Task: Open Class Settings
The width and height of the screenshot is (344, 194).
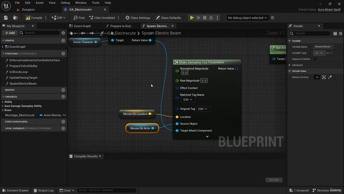Action: [x=138, y=18]
